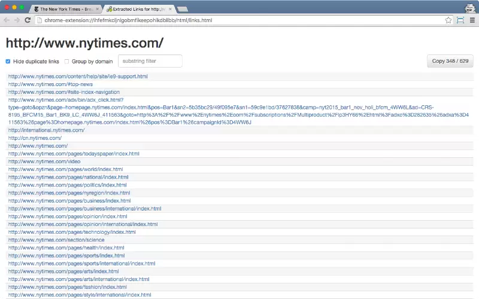This screenshot has width=479, height=299.
Task: Open the ie9-support.html link
Action: [x=78, y=77]
